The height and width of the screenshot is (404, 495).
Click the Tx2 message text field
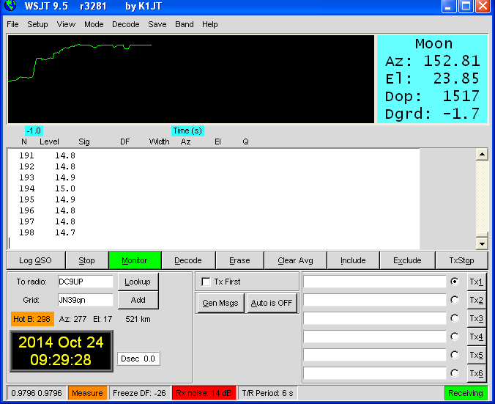(x=375, y=300)
